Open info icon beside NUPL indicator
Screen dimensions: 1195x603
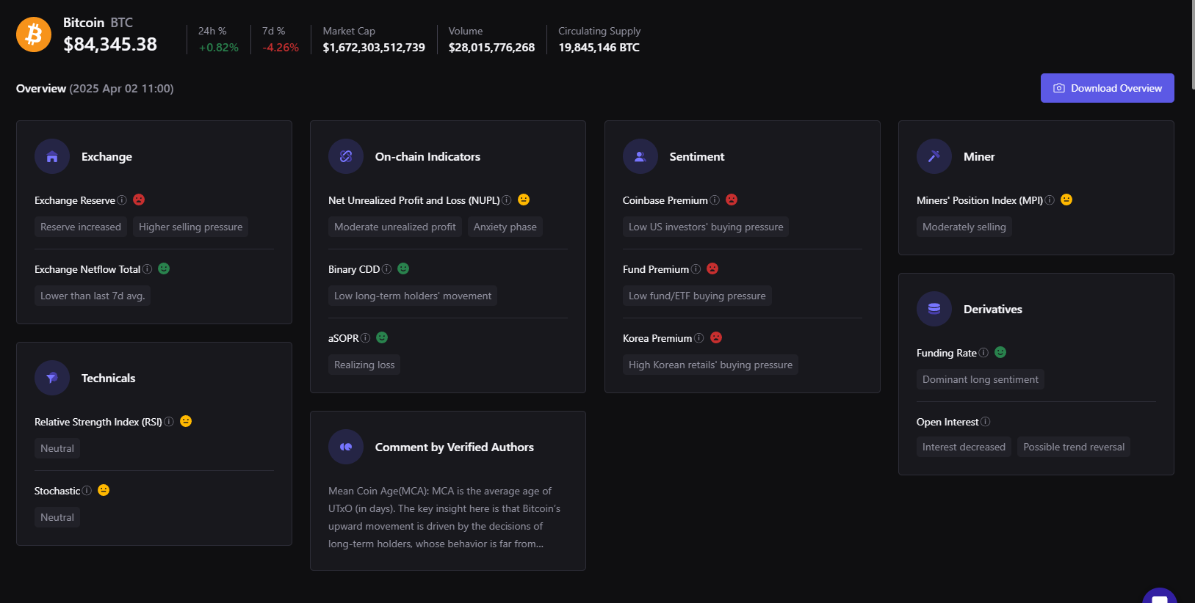pyautogui.click(x=506, y=200)
